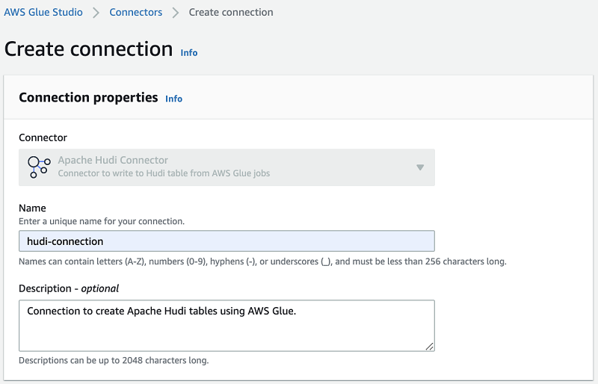Focus the hudi-connection Name field
This screenshot has width=598, height=384.
point(226,241)
